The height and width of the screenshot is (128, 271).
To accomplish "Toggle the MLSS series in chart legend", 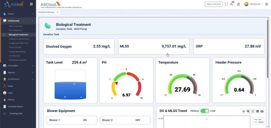I will click(258, 122).
